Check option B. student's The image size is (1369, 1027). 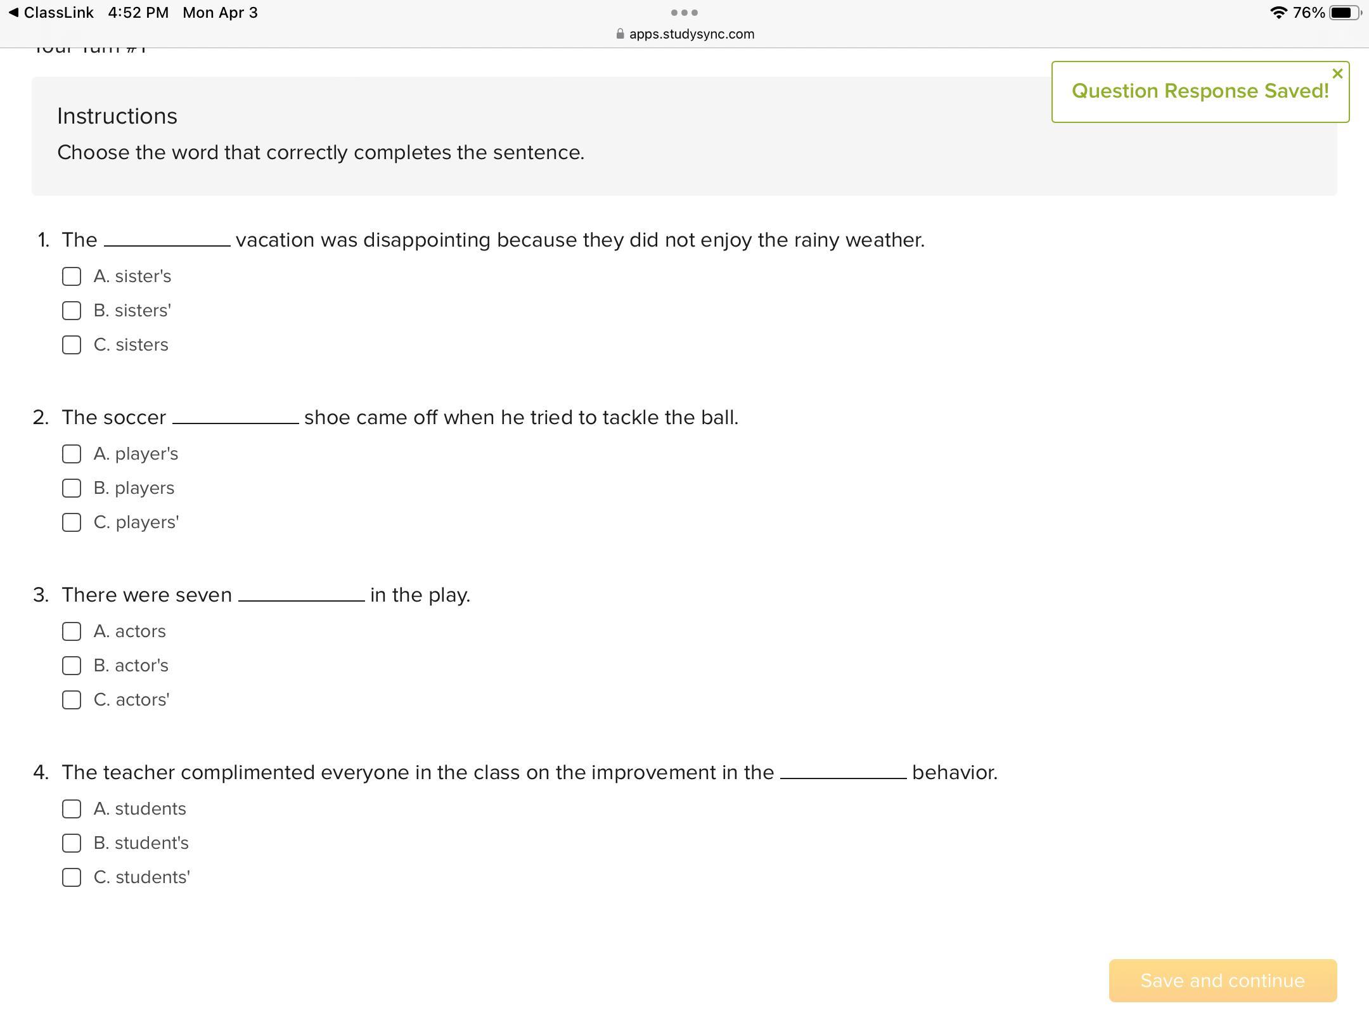click(x=72, y=843)
